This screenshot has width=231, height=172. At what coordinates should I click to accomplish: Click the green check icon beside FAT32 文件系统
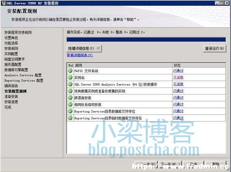coord(70,71)
